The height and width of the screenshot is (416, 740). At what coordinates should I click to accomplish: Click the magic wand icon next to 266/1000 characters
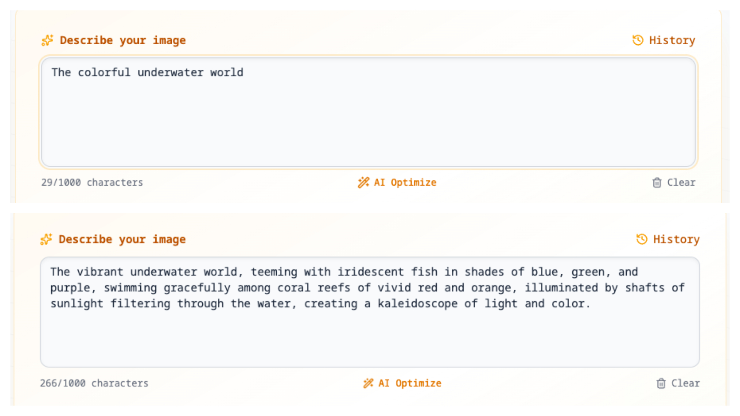click(368, 383)
